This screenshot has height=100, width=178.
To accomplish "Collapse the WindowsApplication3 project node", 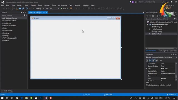I will pyautogui.click(x=147, y=24).
